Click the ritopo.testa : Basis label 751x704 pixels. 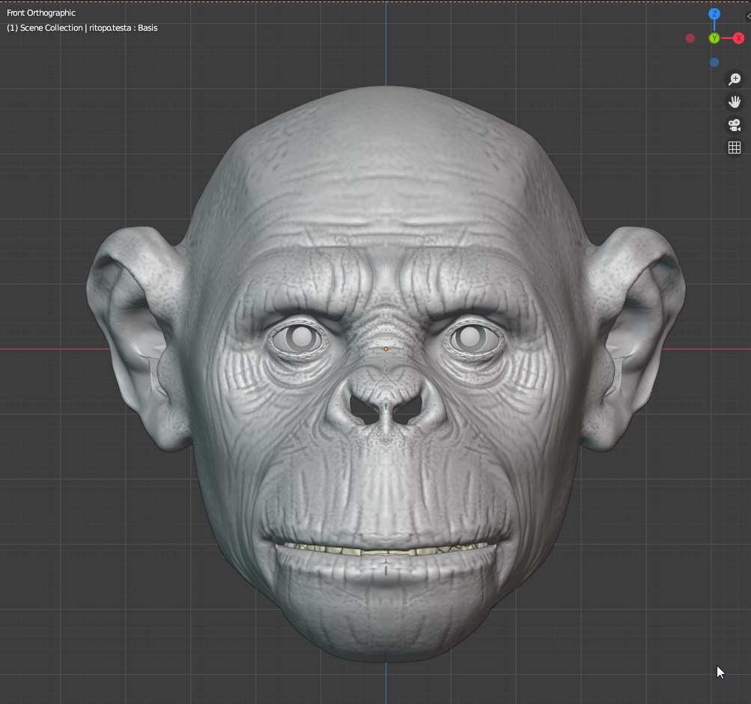(x=126, y=28)
